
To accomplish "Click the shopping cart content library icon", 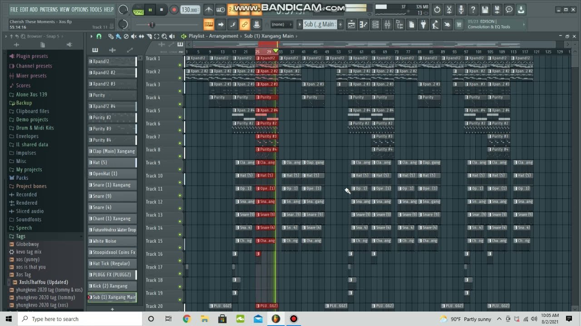I will click(459, 25).
